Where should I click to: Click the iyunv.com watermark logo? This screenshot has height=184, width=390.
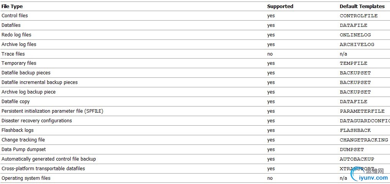tap(369, 174)
